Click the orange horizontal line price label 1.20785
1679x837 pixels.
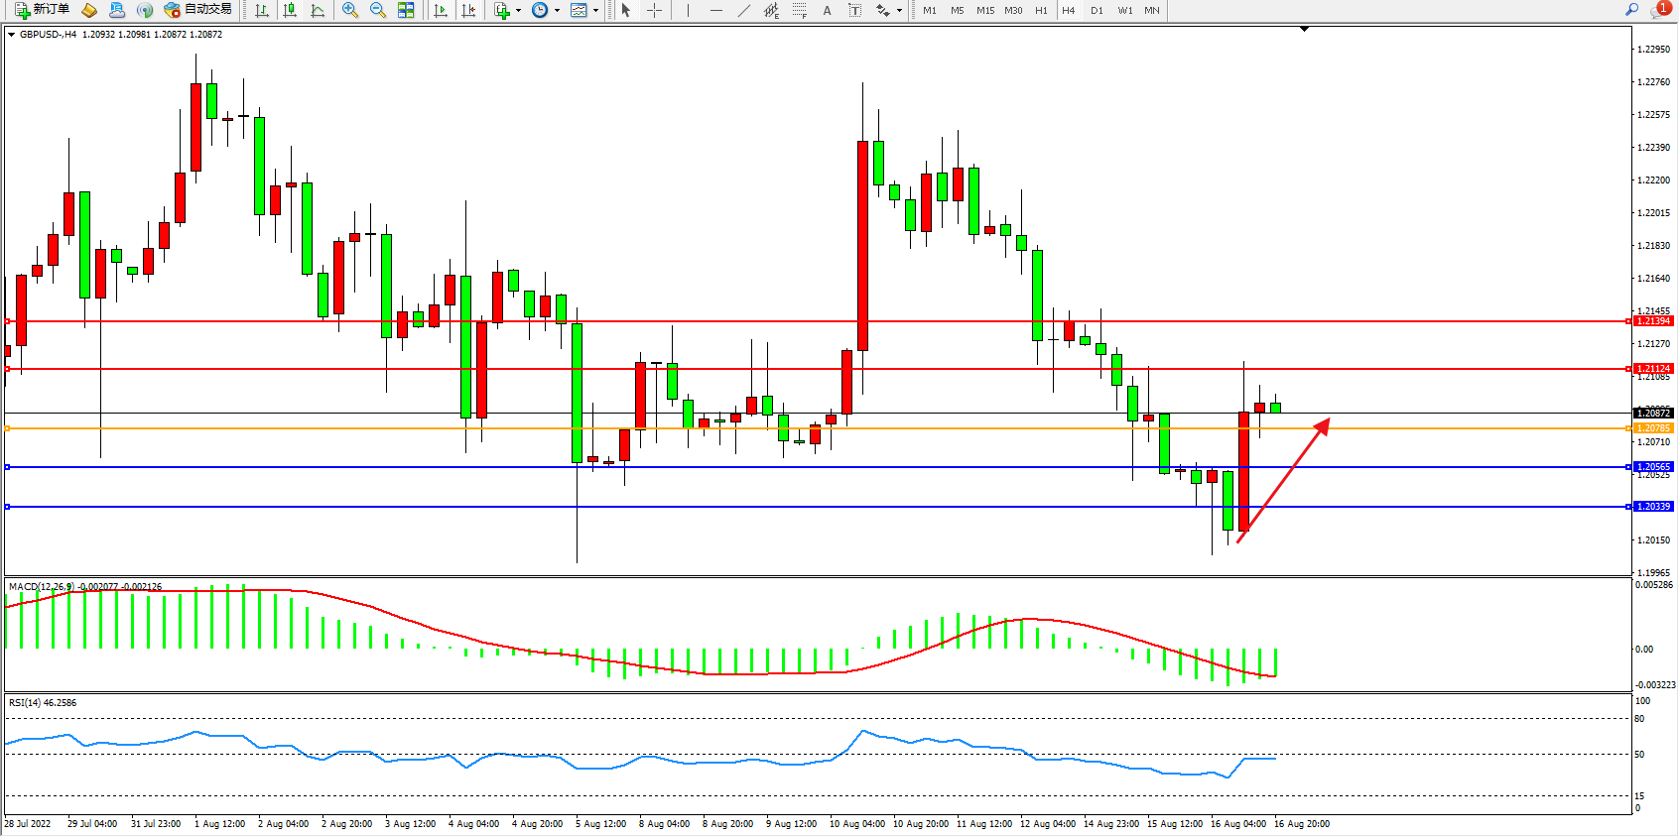tap(1653, 428)
